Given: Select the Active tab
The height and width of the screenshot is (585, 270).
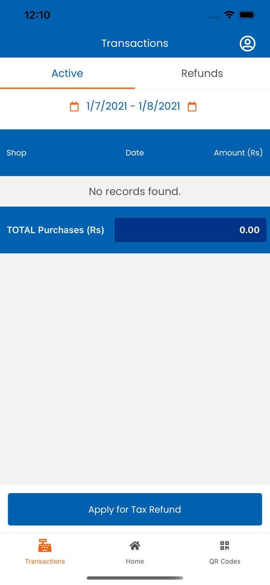Looking at the screenshot, I should tap(67, 73).
